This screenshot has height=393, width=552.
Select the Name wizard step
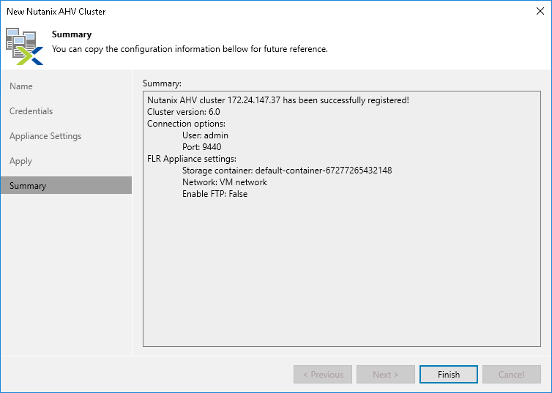[x=21, y=86]
